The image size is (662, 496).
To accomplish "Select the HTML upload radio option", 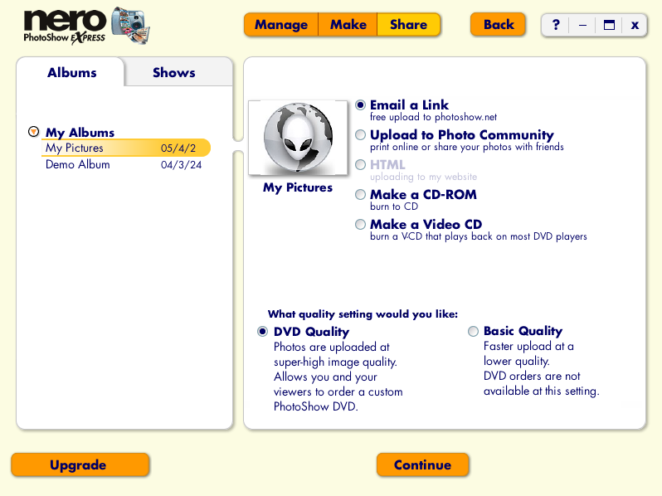I will (360, 164).
